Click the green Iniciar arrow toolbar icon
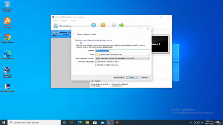The width and height of the screenshot is (223, 125). [x=122, y=25]
